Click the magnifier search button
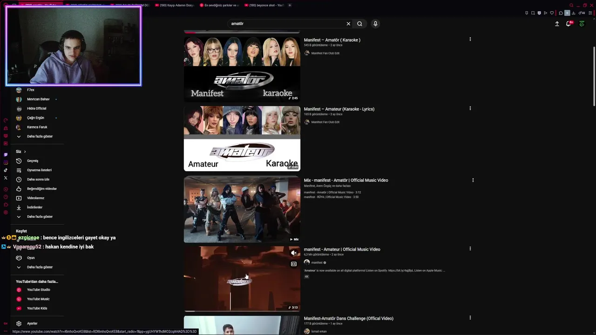 pyautogui.click(x=359, y=24)
